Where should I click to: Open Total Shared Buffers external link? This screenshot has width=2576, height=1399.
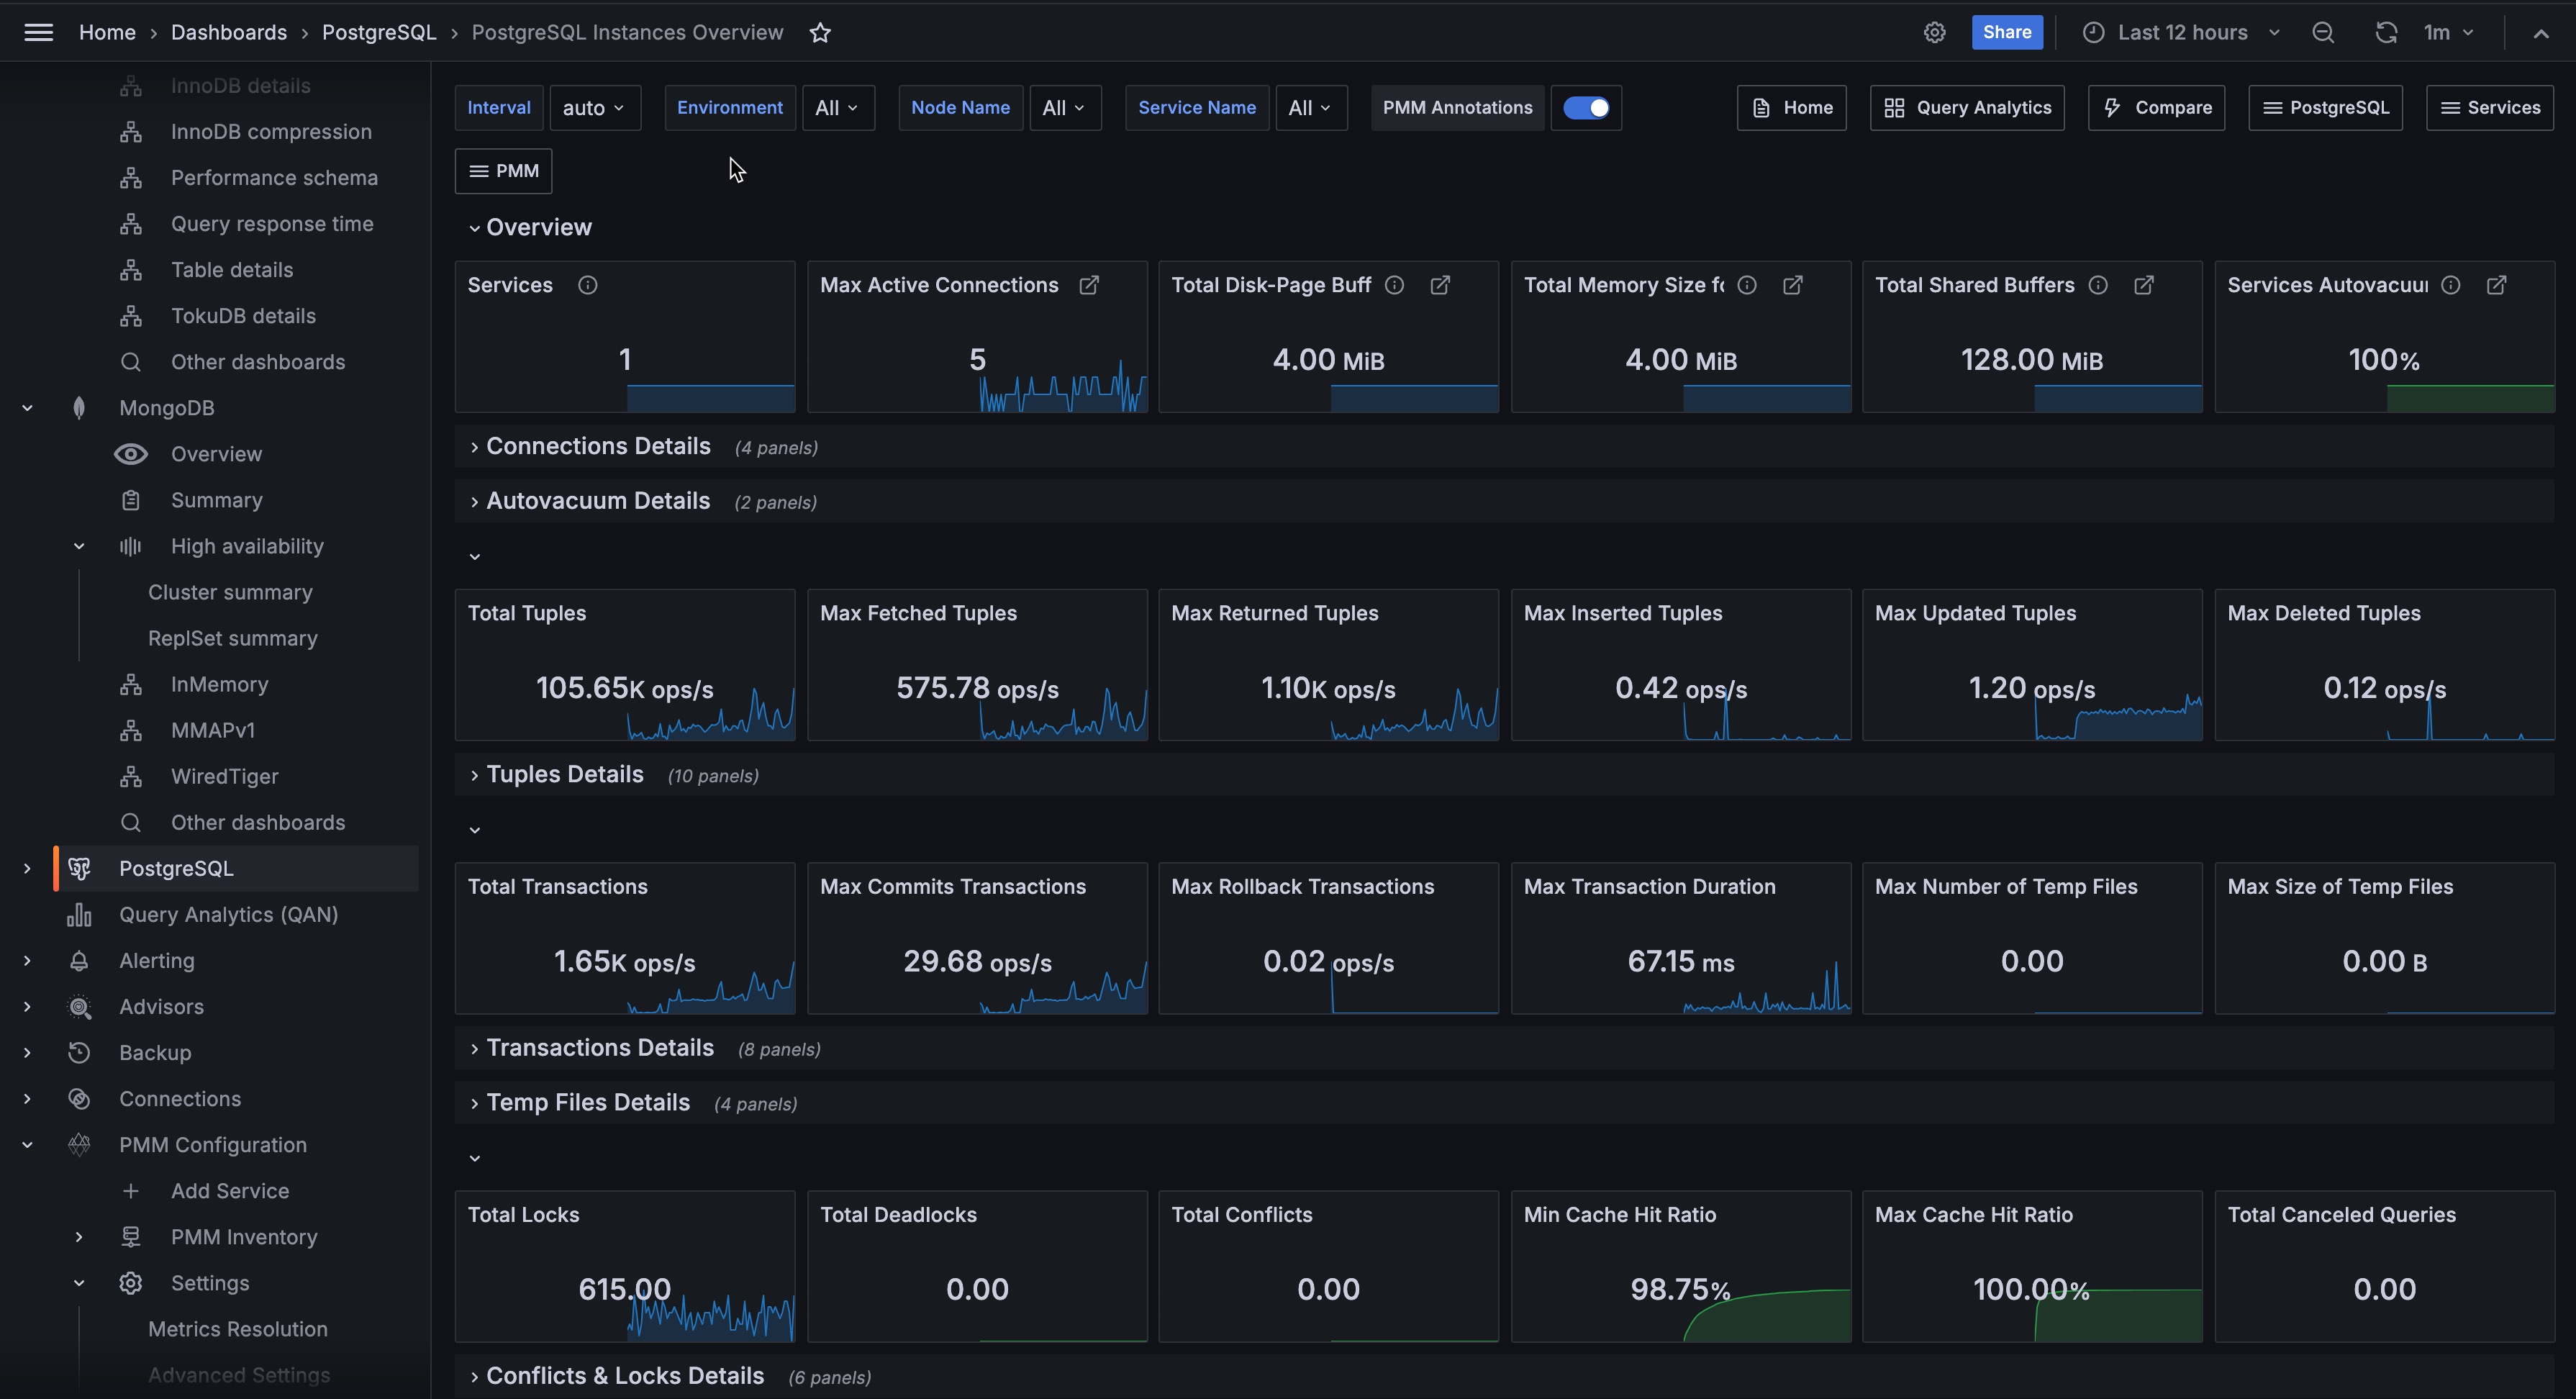2144,285
